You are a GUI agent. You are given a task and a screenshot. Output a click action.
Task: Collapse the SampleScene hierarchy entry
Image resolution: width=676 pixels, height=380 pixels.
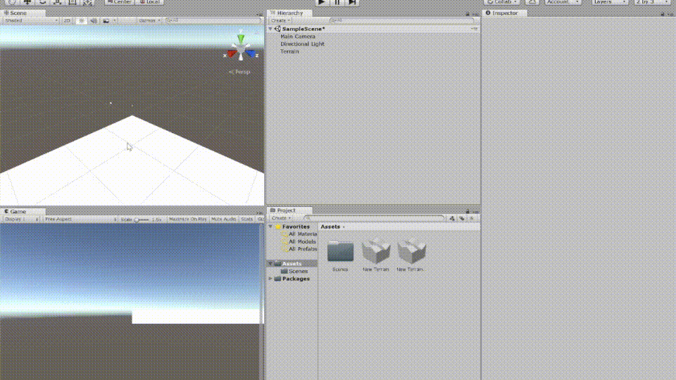271,29
